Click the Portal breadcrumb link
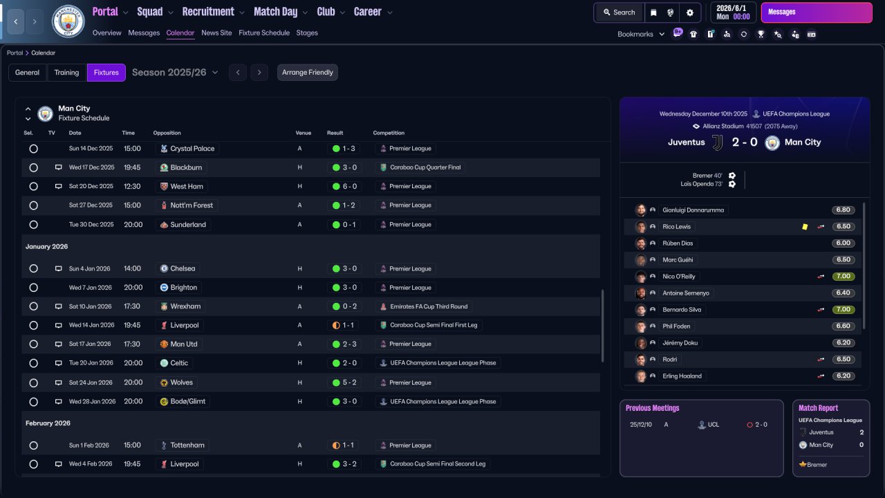This screenshot has width=885, height=498. point(15,53)
